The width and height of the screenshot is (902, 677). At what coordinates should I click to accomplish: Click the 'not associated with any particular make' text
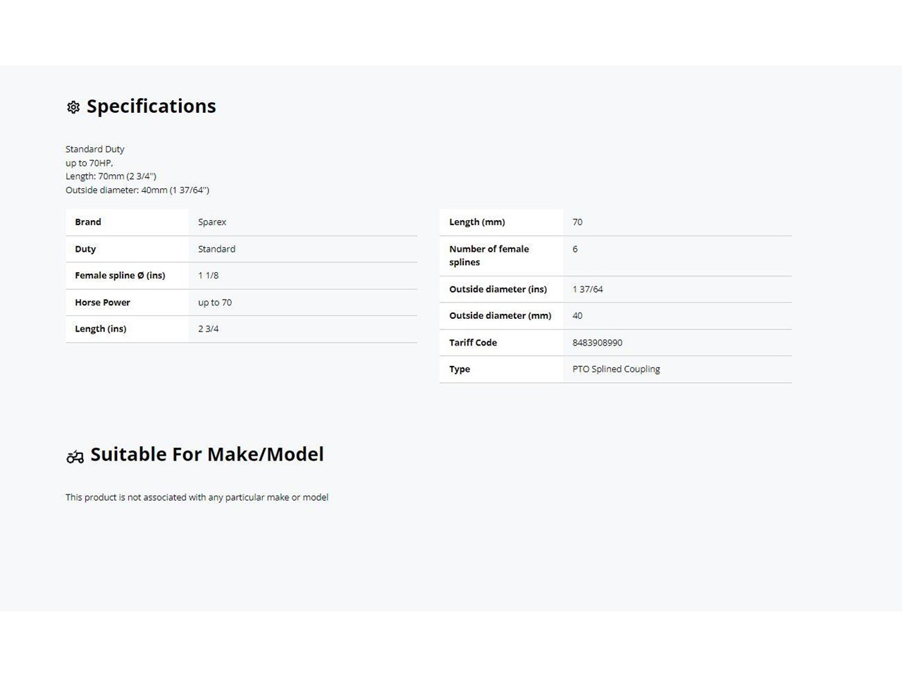coord(197,497)
